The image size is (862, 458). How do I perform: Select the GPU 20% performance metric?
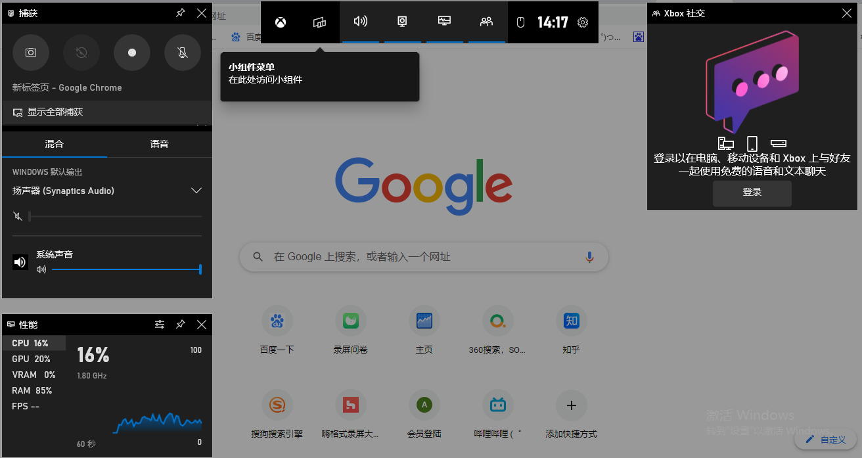(34, 359)
